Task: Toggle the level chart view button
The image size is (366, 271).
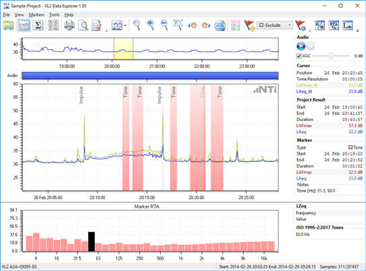Action: [x=24, y=25]
